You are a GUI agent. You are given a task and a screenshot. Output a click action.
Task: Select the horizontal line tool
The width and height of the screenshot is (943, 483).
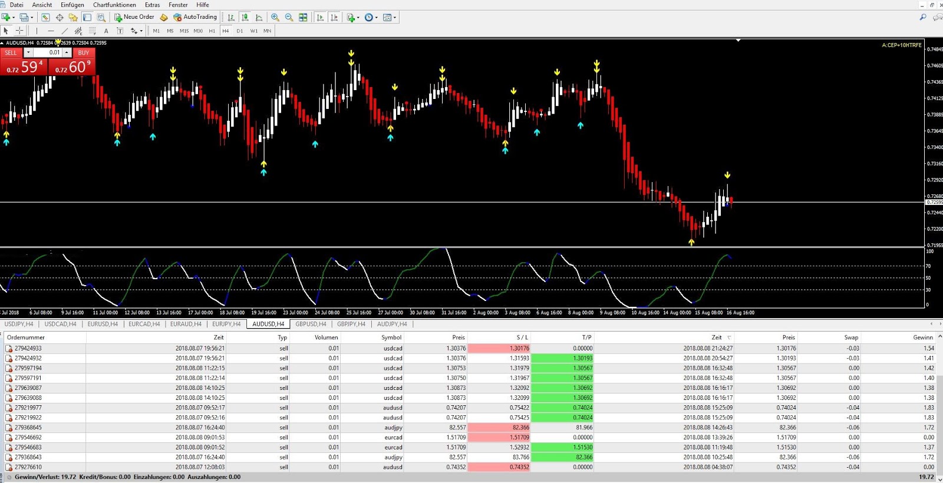click(51, 31)
